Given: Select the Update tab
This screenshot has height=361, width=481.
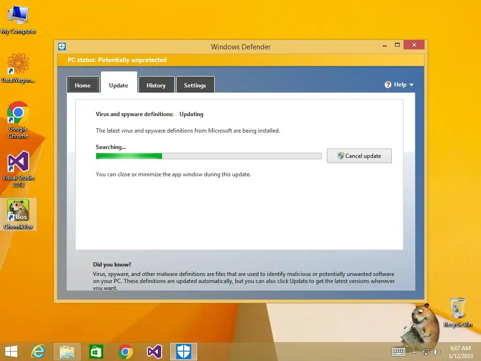Looking at the screenshot, I should tap(119, 83).
